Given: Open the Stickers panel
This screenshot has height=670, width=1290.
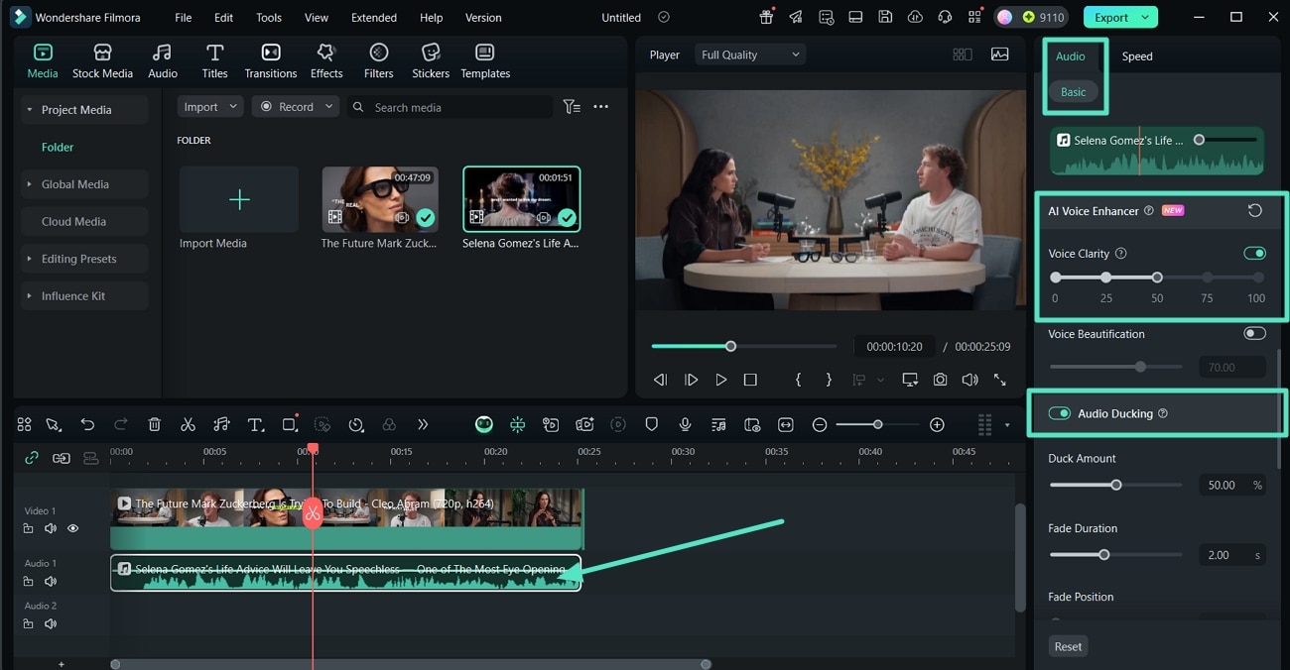Looking at the screenshot, I should 431,60.
